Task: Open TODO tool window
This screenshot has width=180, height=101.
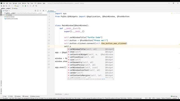Action: (11, 96)
